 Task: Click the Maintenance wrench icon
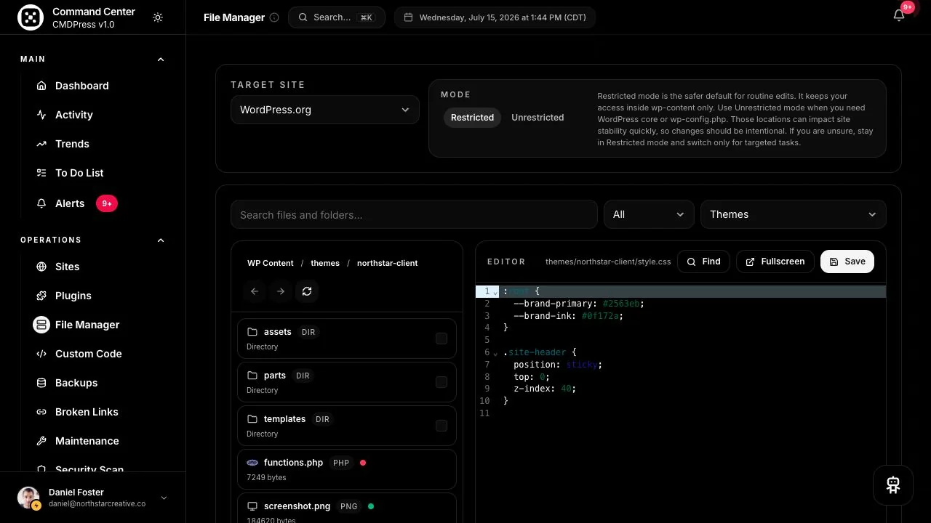pyautogui.click(x=41, y=441)
